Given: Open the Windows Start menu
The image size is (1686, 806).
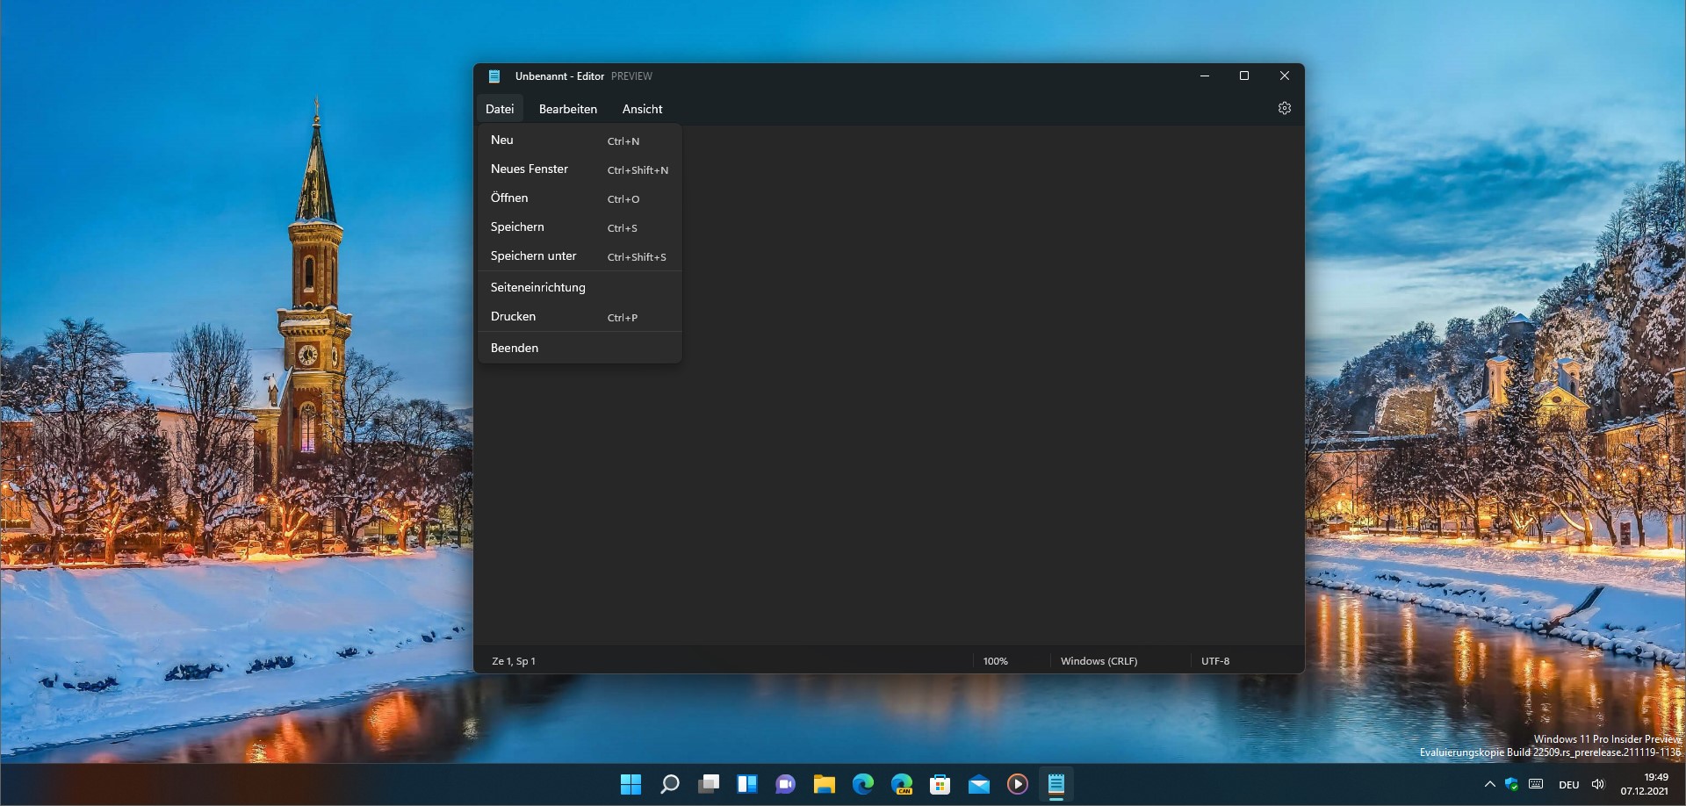Looking at the screenshot, I should click(630, 784).
